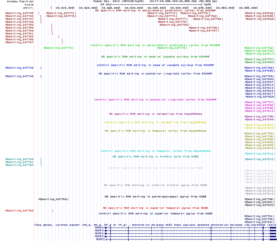
Task: Click the ADediting_607763 label
Action: 20,37
